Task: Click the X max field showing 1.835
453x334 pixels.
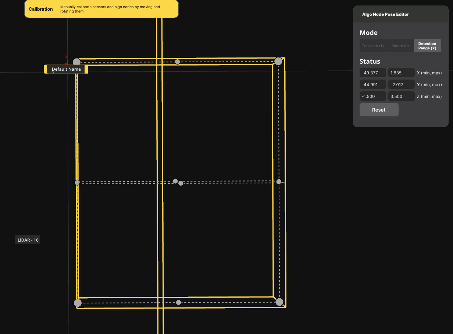Action: [401, 73]
